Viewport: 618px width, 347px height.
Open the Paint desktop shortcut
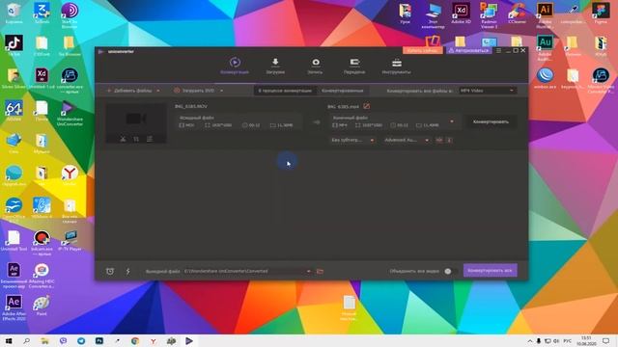[42, 306]
